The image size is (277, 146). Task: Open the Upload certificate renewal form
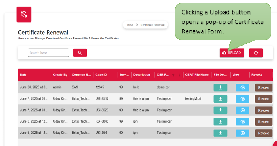pyautogui.click(x=232, y=53)
